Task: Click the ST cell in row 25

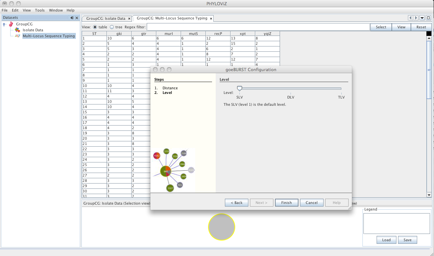Action: coord(94,165)
